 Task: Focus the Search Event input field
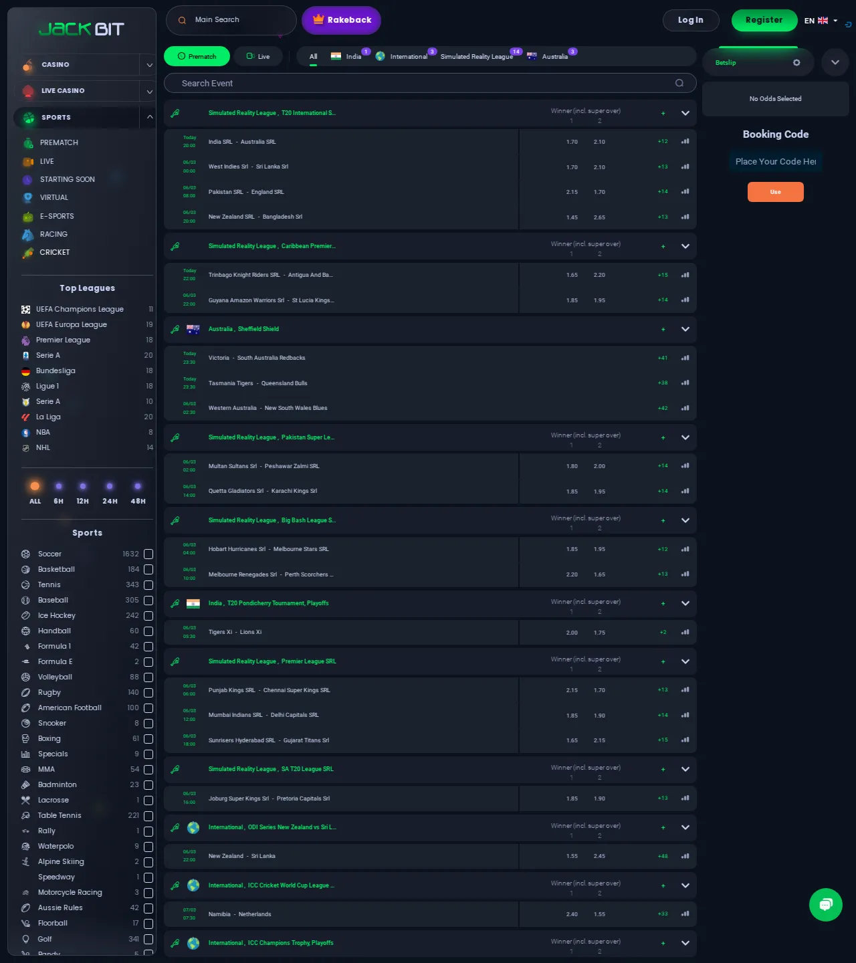[429, 83]
